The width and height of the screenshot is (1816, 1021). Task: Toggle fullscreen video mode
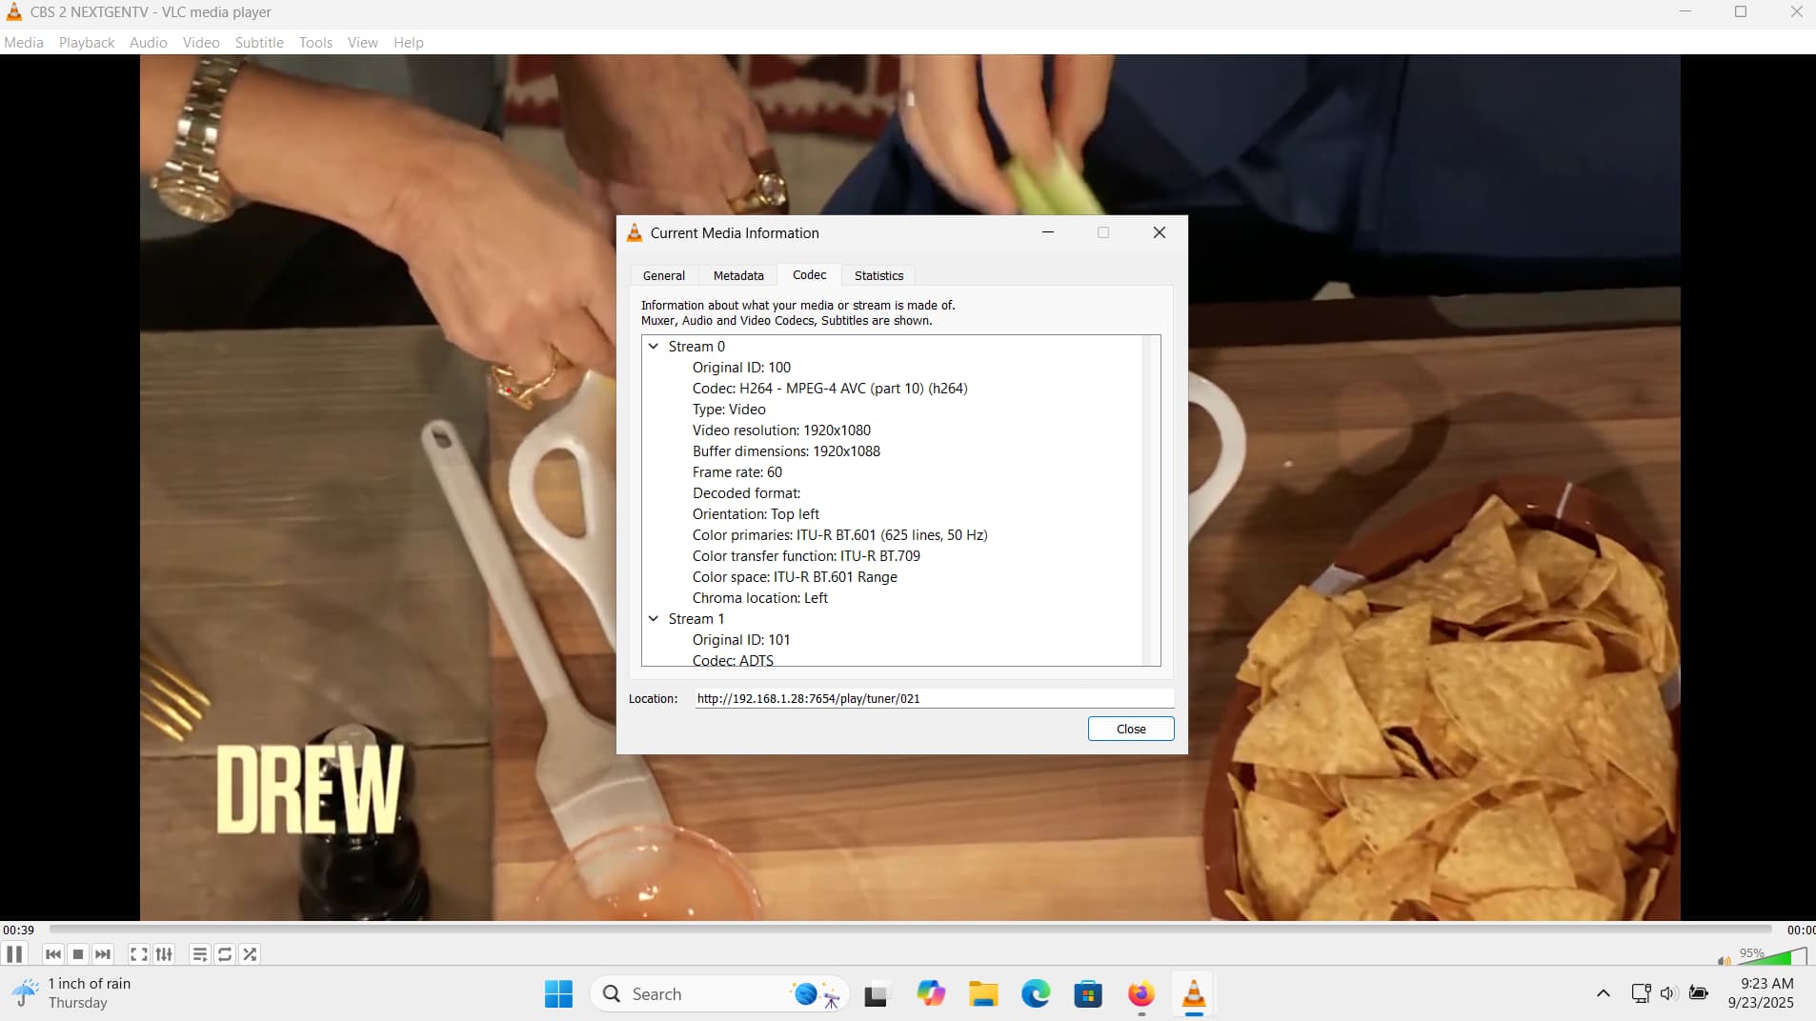(x=138, y=954)
